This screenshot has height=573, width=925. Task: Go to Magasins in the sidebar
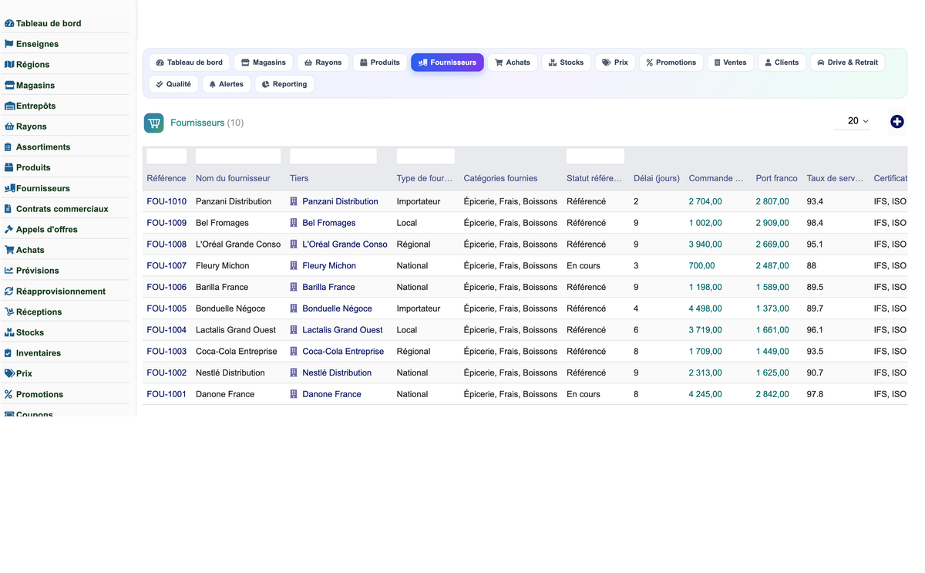click(x=35, y=86)
